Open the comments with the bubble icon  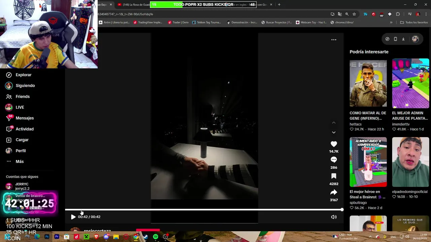point(334,160)
